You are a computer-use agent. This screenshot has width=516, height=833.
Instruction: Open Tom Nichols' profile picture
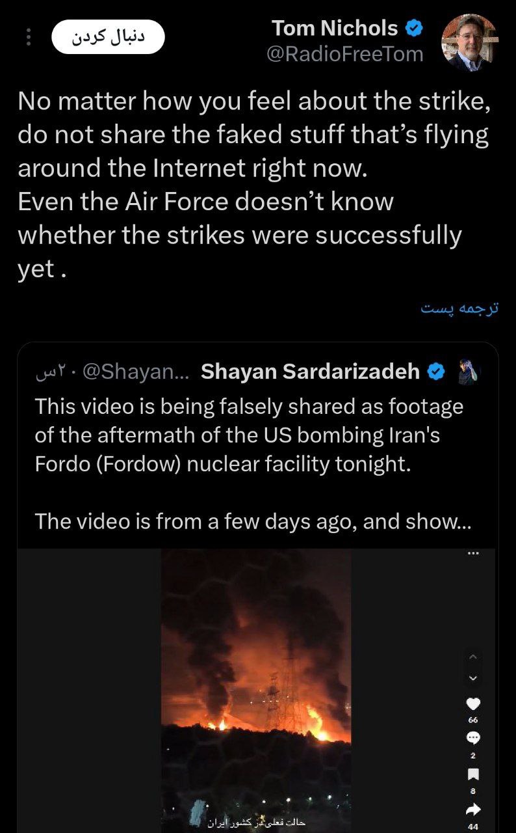point(470,42)
